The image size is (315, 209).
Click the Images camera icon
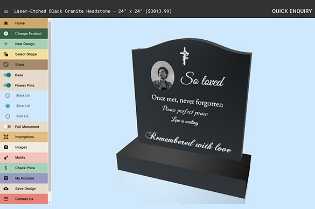[6, 147]
